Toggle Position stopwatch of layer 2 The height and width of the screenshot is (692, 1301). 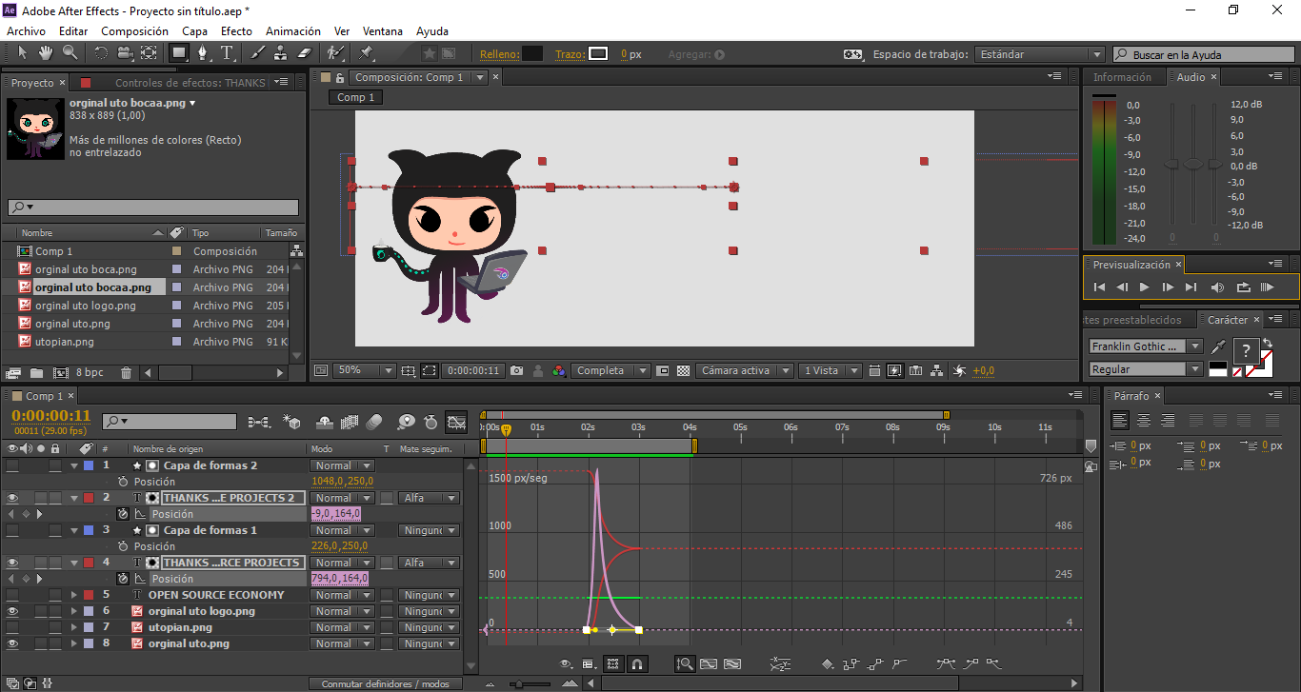pyautogui.click(x=123, y=514)
